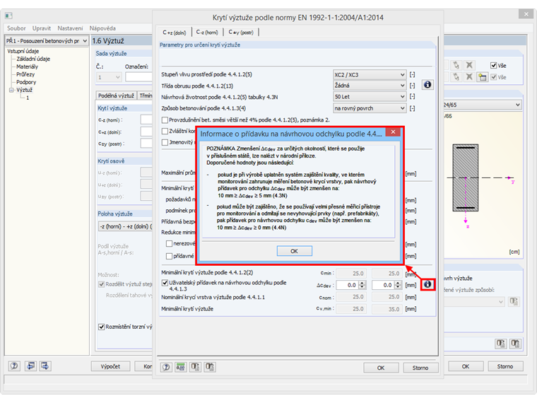Click the rightmost icon at bottom-right of main window
Screen dimensions: 537x403
515,344
